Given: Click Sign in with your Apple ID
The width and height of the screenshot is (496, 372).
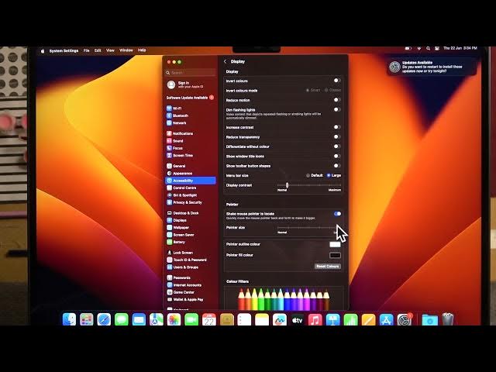Looking at the screenshot, I should (x=186, y=84).
